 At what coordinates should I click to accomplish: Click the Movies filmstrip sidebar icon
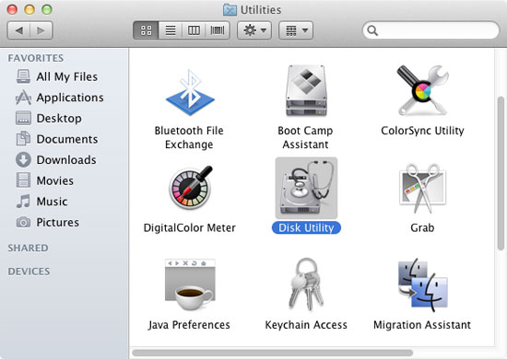tap(23, 180)
